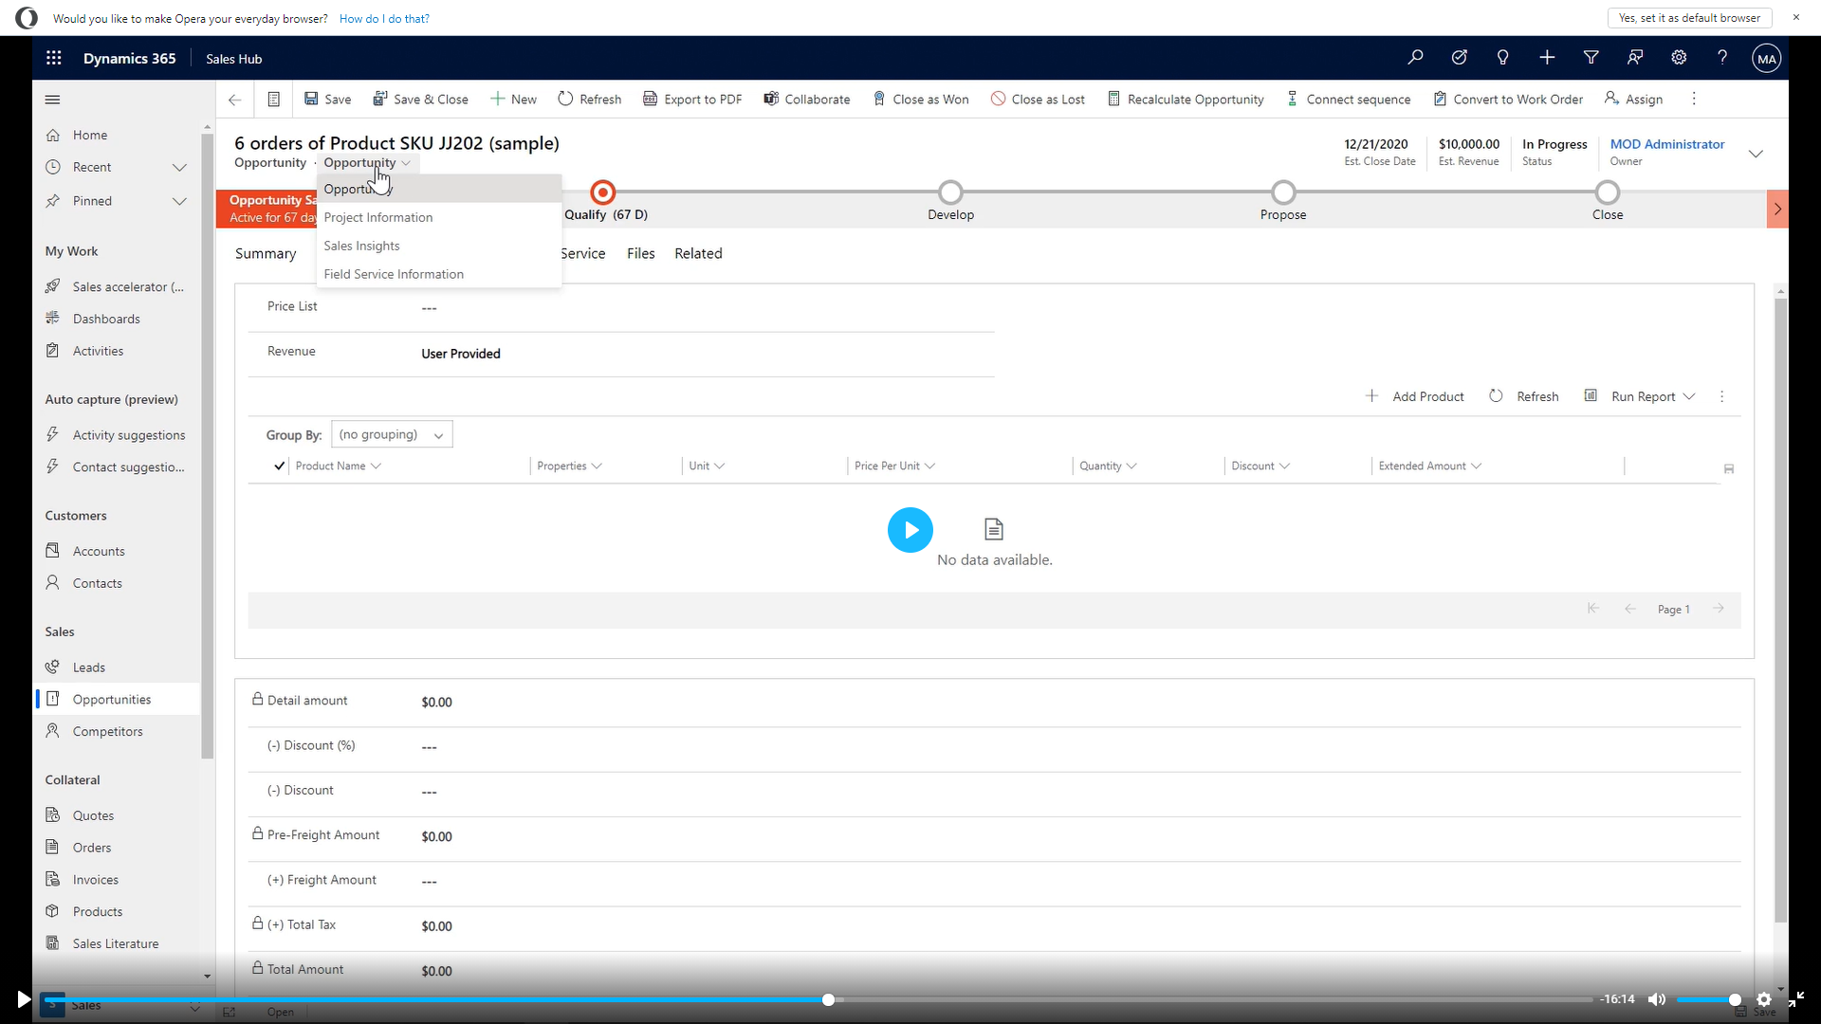Click Recalculate Opportunity

1186,100
